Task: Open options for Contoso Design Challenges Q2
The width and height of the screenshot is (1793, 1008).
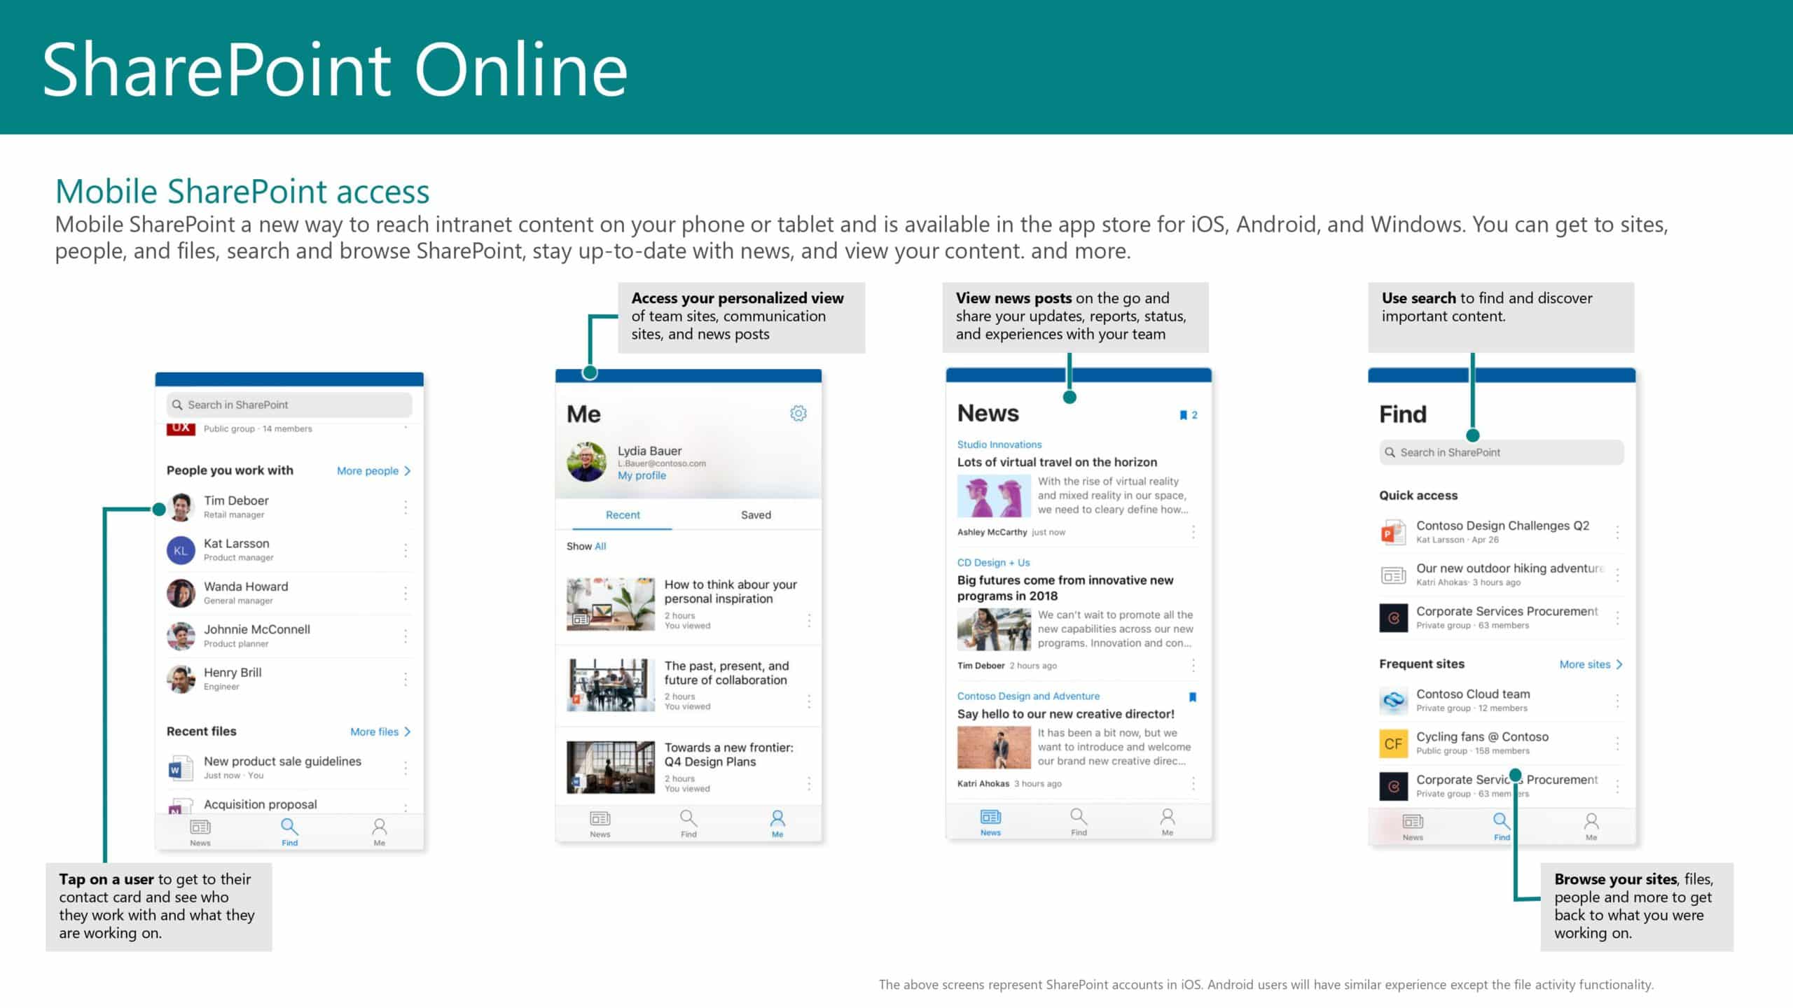Action: coord(1617,532)
